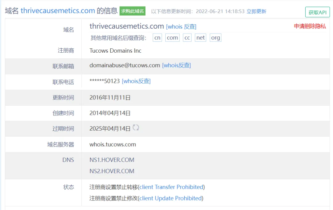
Task: Select the cc suffix box
Action: (x=187, y=38)
